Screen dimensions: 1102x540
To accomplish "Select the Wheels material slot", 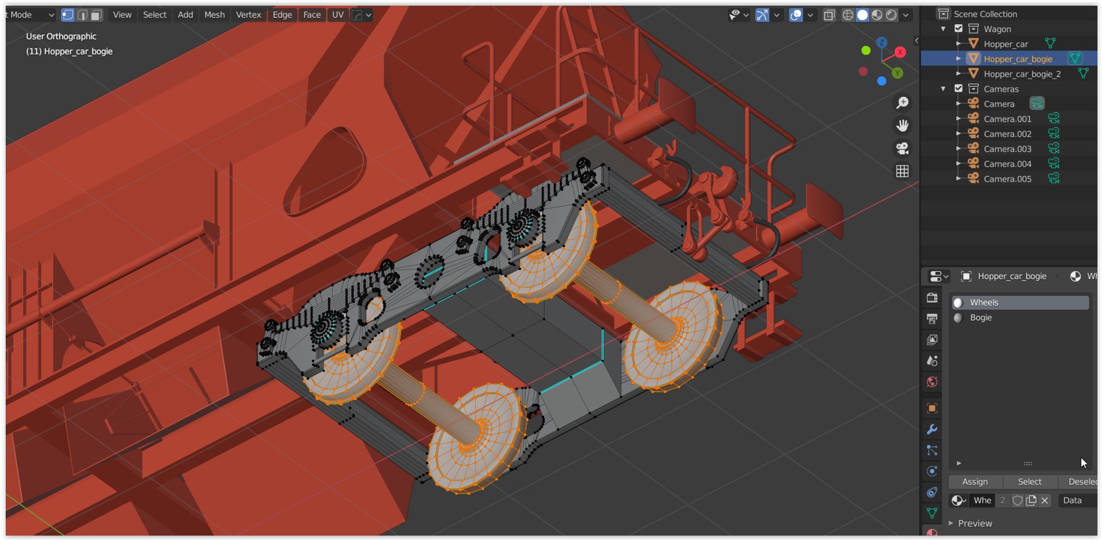I will click(1020, 302).
